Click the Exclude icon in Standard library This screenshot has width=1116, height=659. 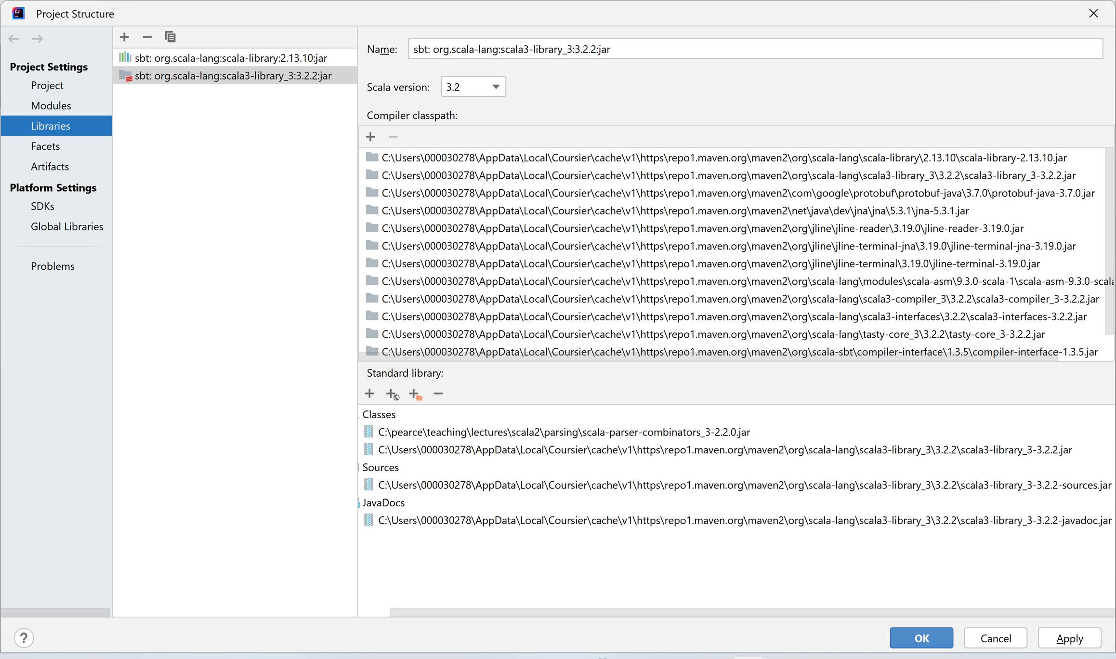click(415, 394)
